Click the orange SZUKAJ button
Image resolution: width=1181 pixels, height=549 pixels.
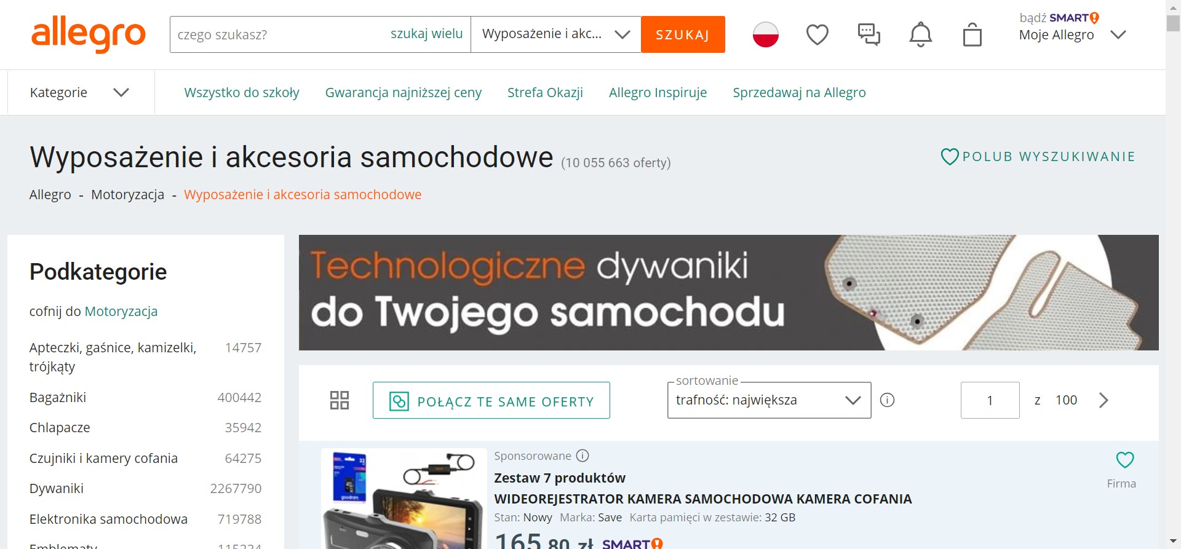[x=683, y=34]
